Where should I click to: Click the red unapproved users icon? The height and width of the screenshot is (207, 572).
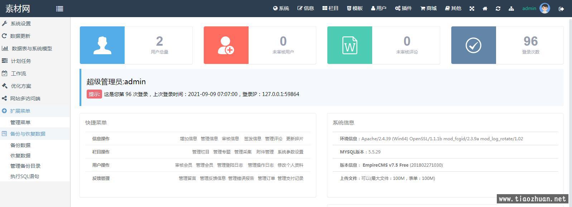(226, 45)
